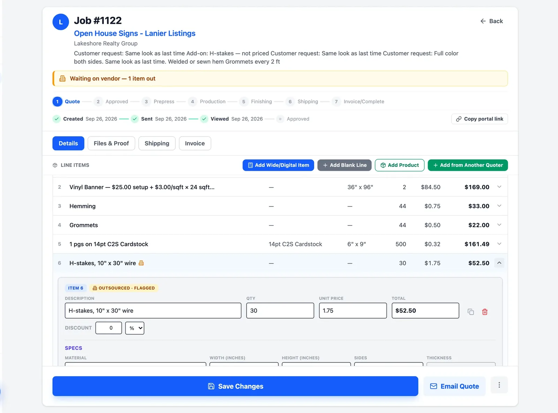Expand the 14pt C2S Cardstock row chevron

pos(499,244)
